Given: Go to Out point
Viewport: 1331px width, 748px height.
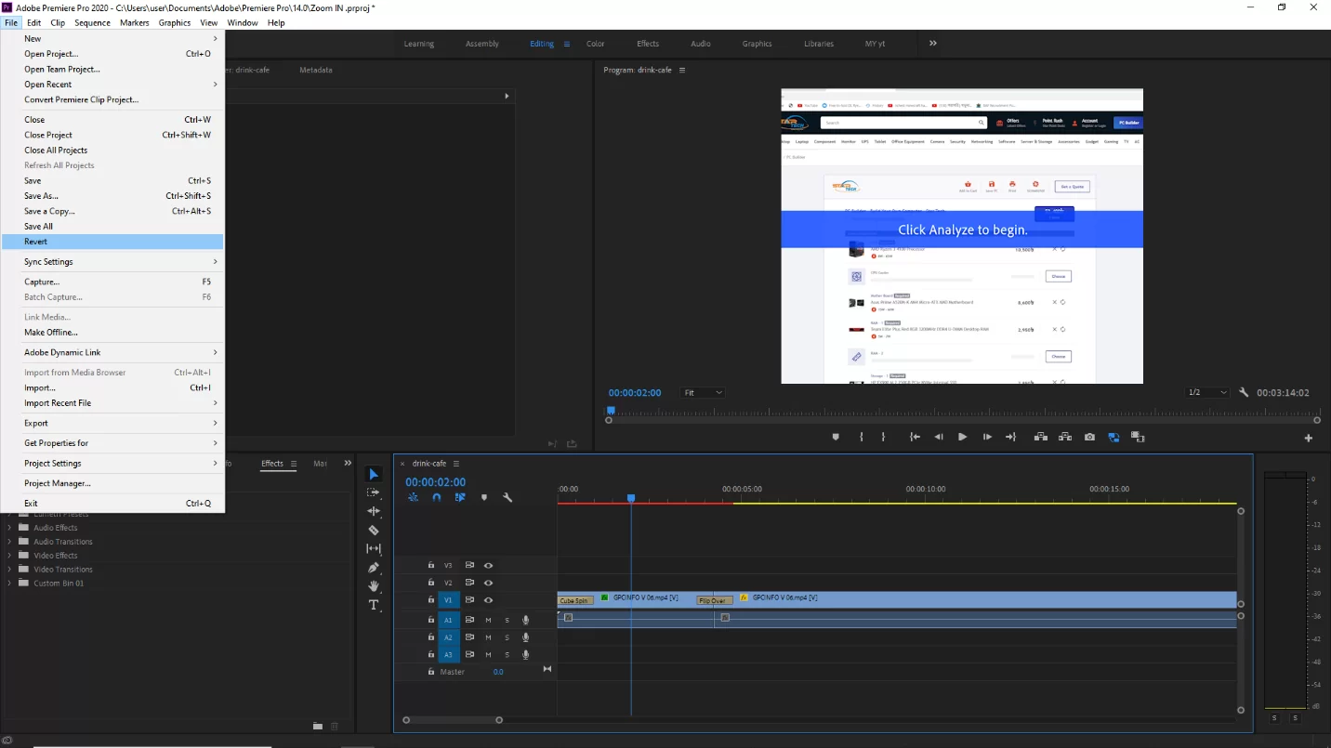Looking at the screenshot, I should tap(1010, 437).
